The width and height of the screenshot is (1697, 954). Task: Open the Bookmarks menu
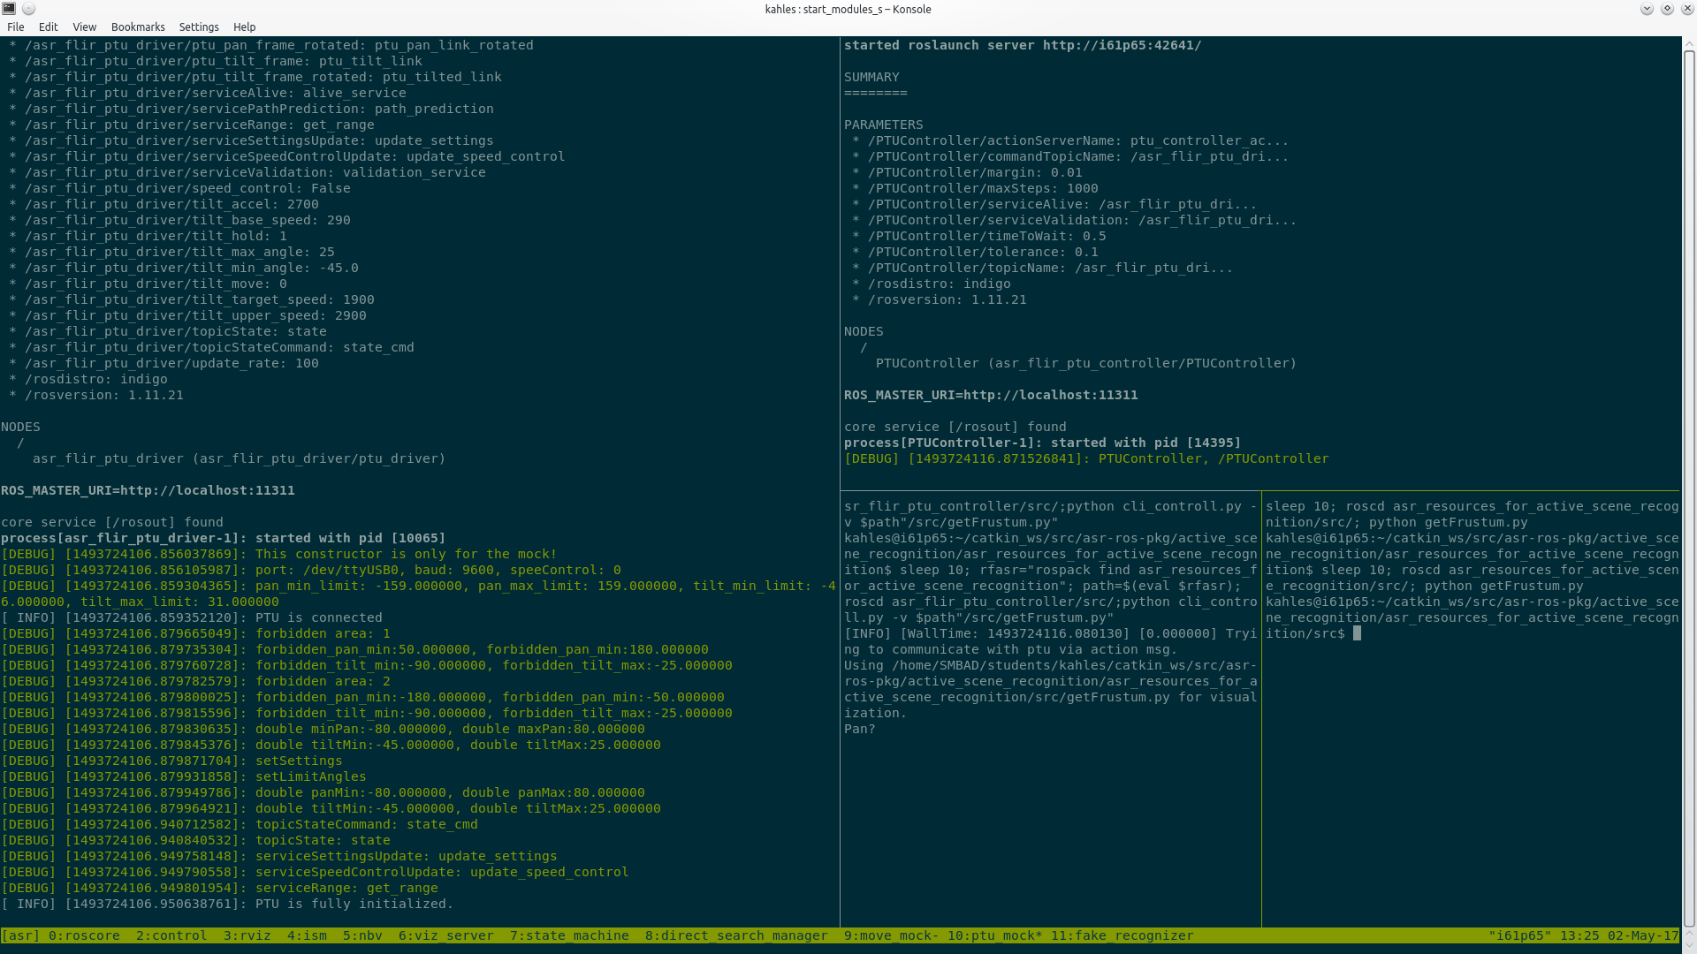(x=138, y=27)
